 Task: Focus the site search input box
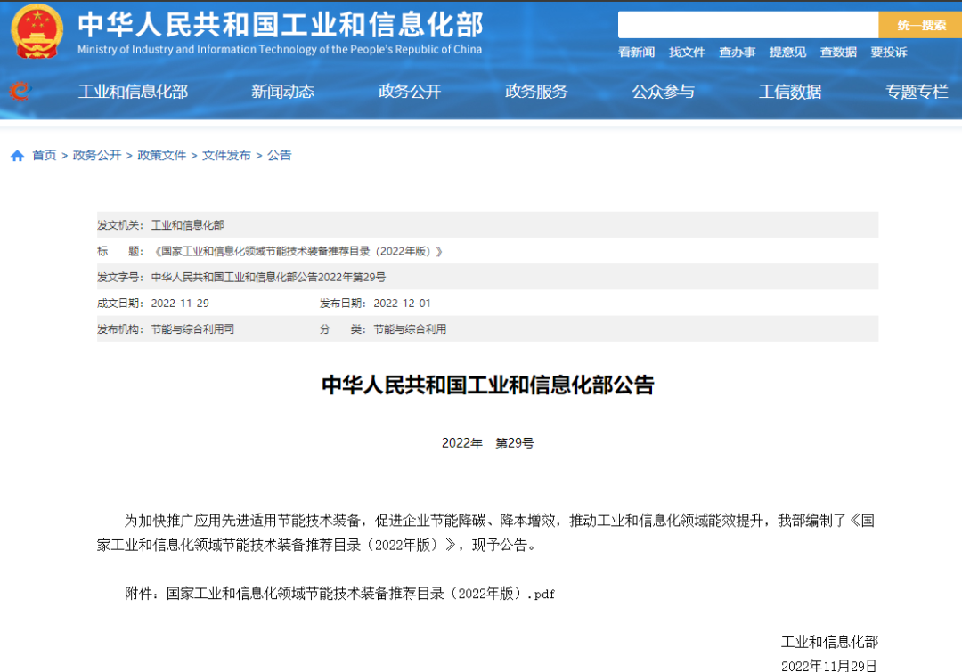pyautogui.click(x=748, y=25)
